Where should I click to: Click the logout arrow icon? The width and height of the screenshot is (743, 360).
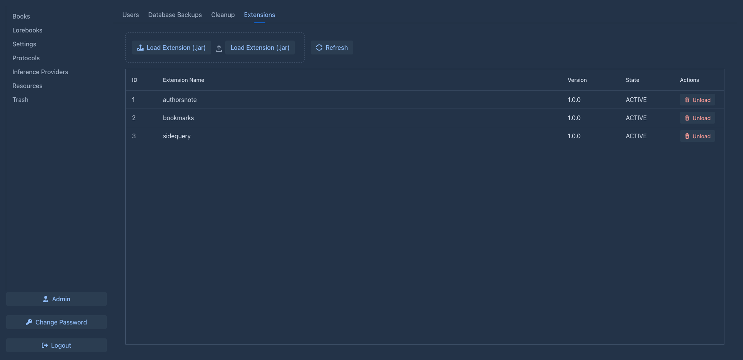[45, 345]
